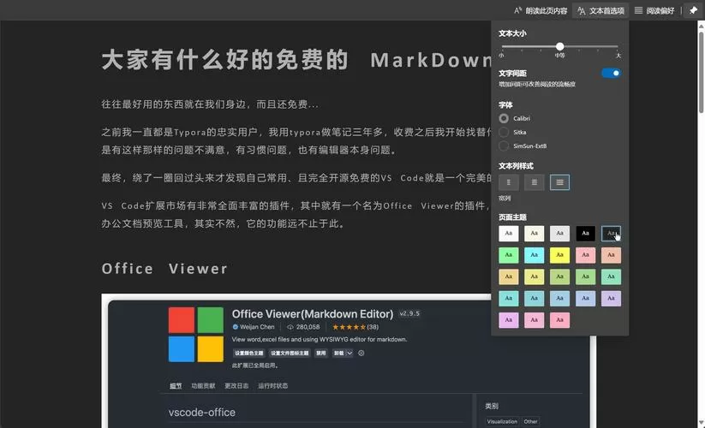Close the 文本首选项 text preferences menu
705x428 pixels.
[601, 10]
